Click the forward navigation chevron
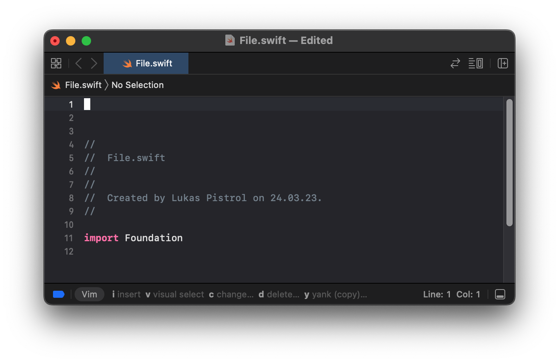Image resolution: width=559 pixels, height=363 pixels. tap(94, 63)
